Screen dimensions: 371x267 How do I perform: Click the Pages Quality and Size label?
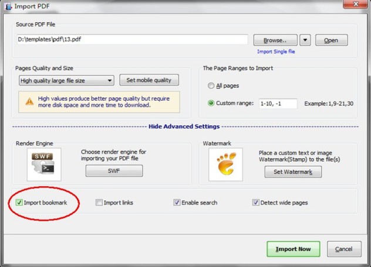[x=44, y=69]
